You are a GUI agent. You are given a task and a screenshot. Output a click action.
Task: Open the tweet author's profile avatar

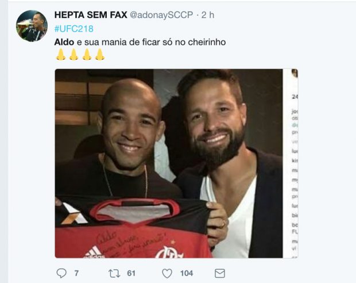point(32,26)
